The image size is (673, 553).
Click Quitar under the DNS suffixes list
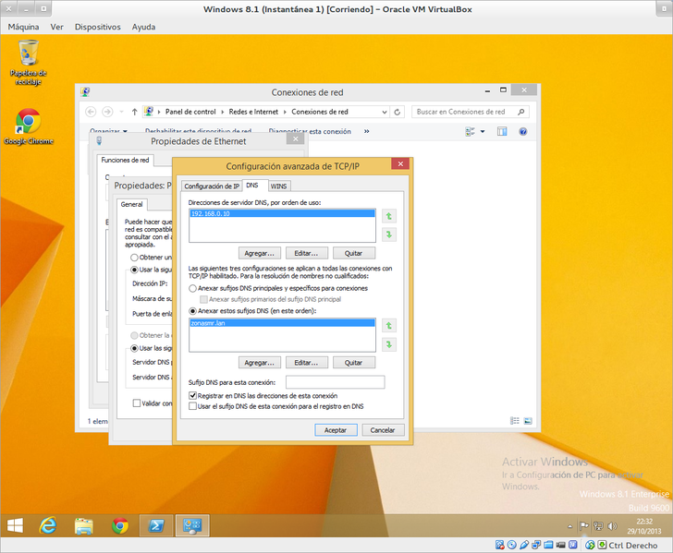coord(354,362)
